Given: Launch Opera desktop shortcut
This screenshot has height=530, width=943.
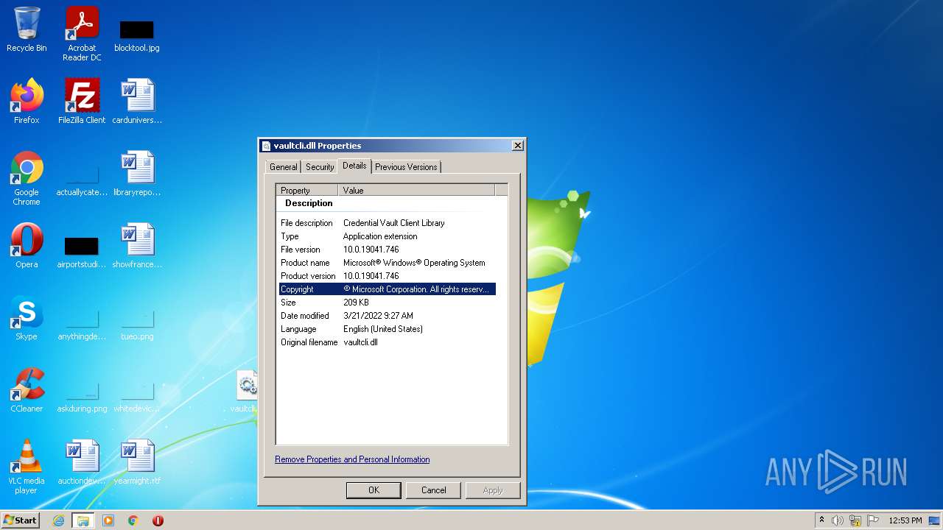Looking at the screenshot, I should pyautogui.click(x=27, y=247).
